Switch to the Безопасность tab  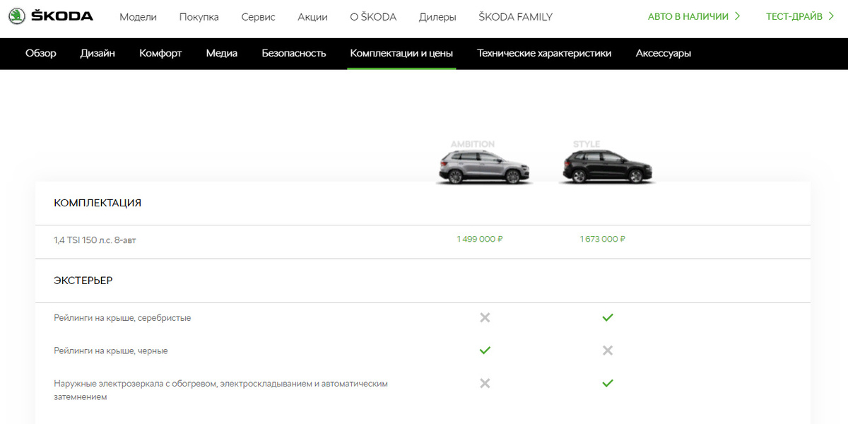point(294,53)
